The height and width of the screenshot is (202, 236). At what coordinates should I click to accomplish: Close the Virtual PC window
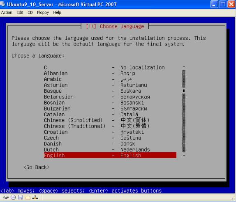[x=231, y=5]
